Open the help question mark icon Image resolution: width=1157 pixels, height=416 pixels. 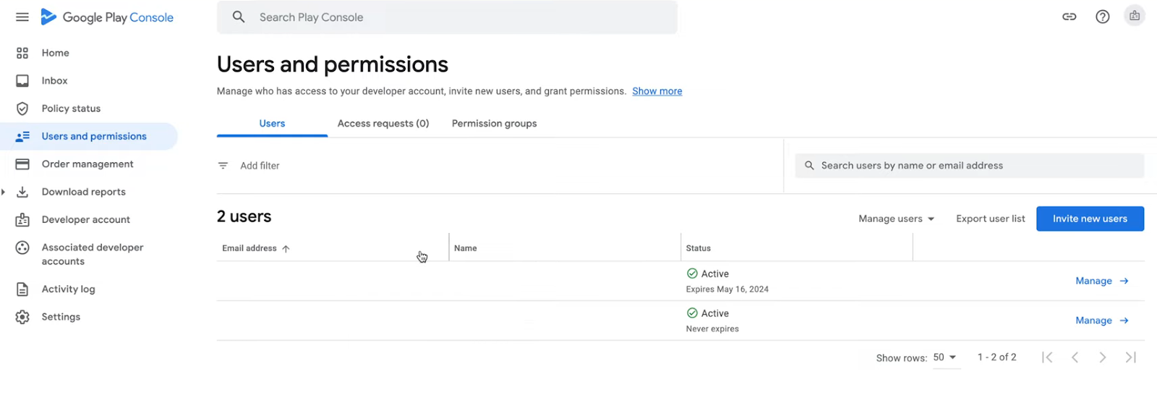pyautogui.click(x=1102, y=17)
